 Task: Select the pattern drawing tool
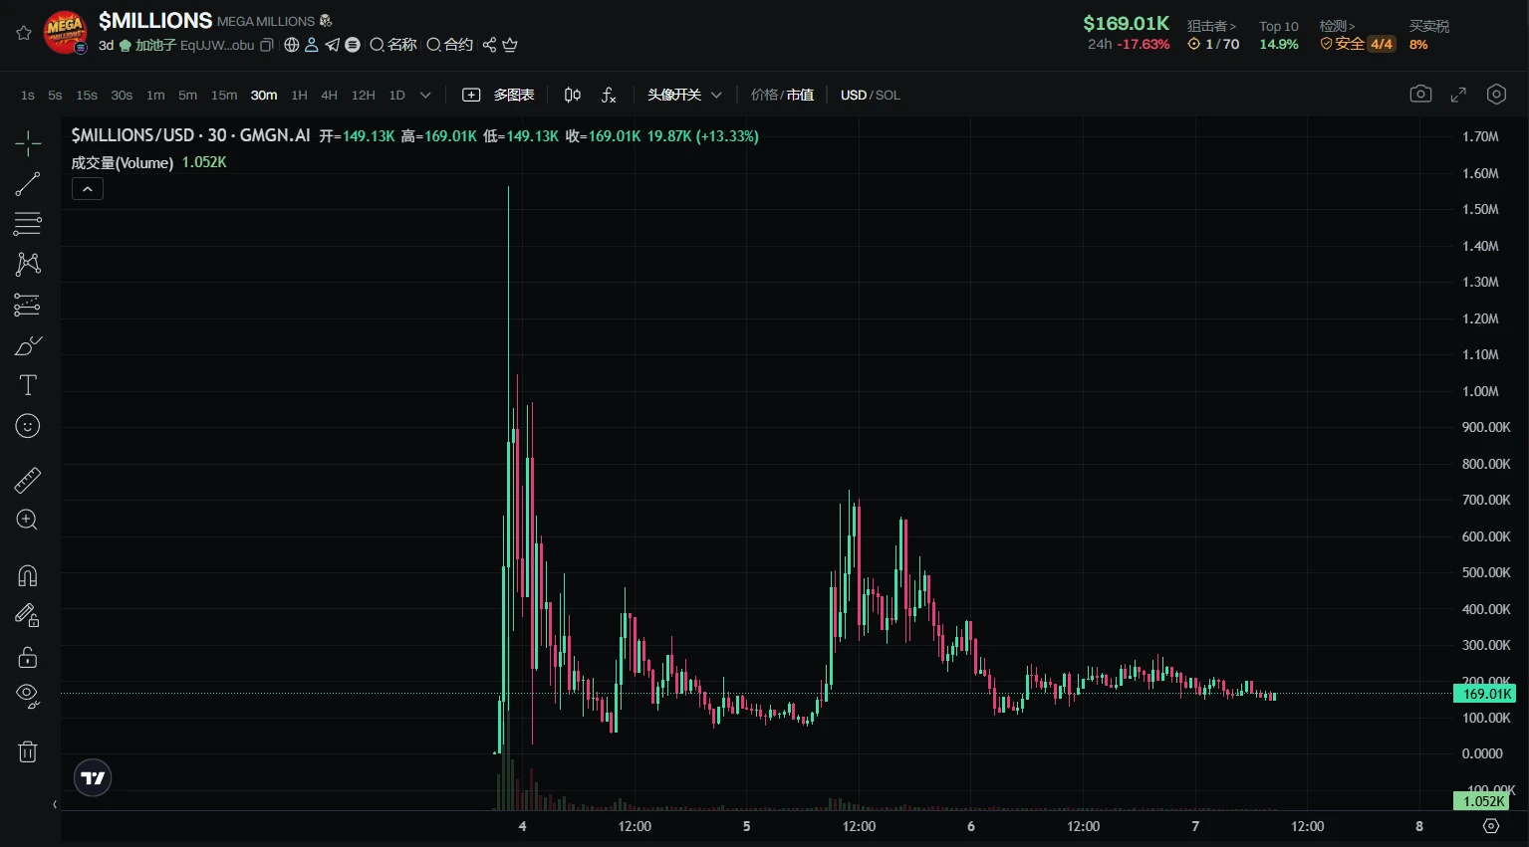[x=28, y=264]
